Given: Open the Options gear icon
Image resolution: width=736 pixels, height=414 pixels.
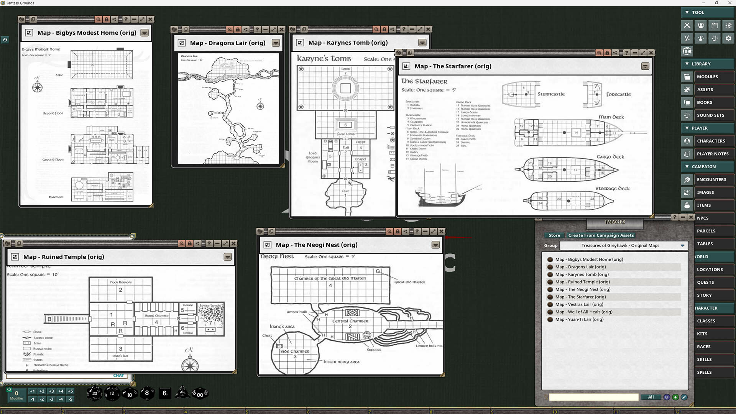Looking at the screenshot, I should [x=728, y=38].
